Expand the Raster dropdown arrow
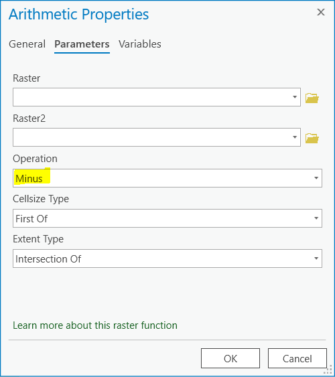This screenshot has width=335, height=377. [295, 97]
